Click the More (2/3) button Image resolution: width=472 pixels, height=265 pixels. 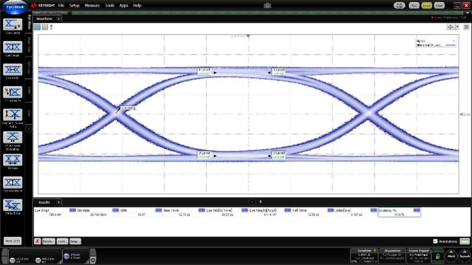click(x=13, y=241)
